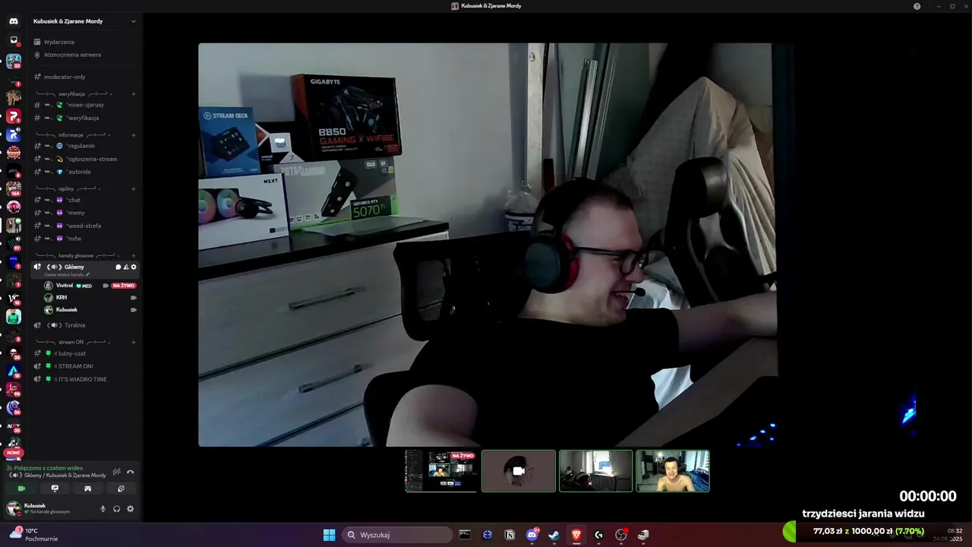Open the inbox icon below Discord logo

point(14,40)
